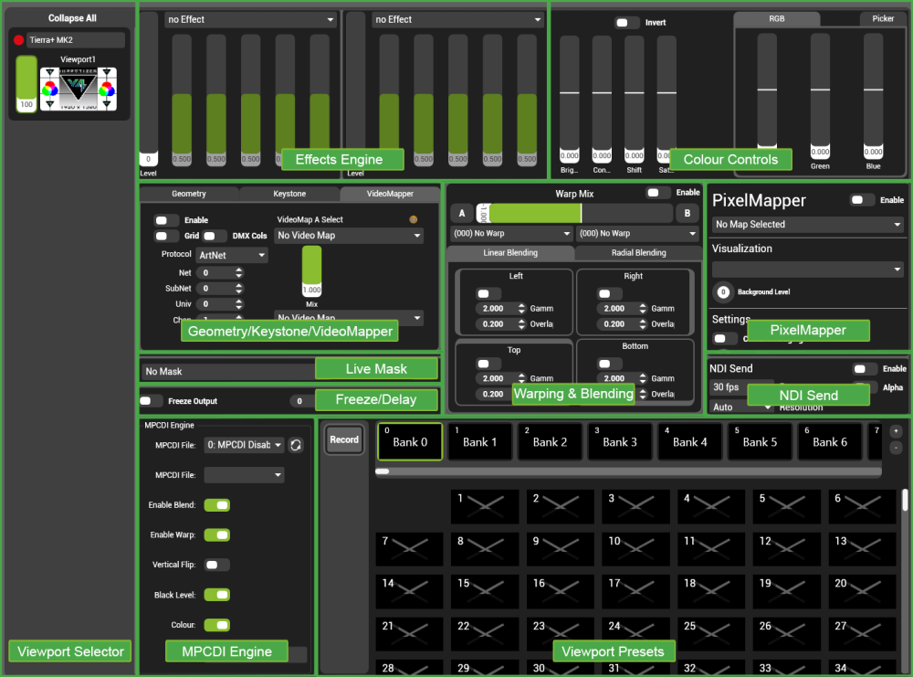Image resolution: width=913 pixels, height=677 pixels.
Task: Switch to the Keystone tab
Action: click(289, 194)
